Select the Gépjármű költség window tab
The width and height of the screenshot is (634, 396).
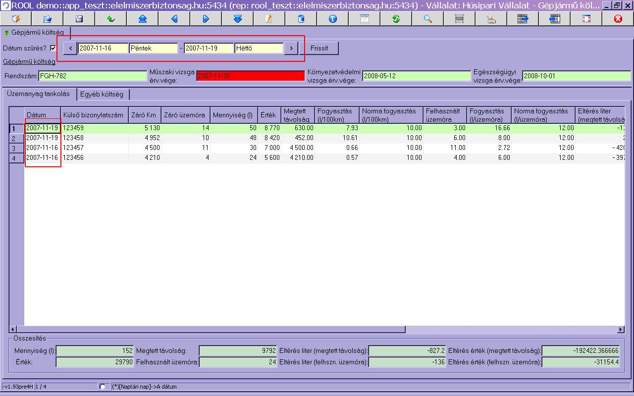pos(35,33)
